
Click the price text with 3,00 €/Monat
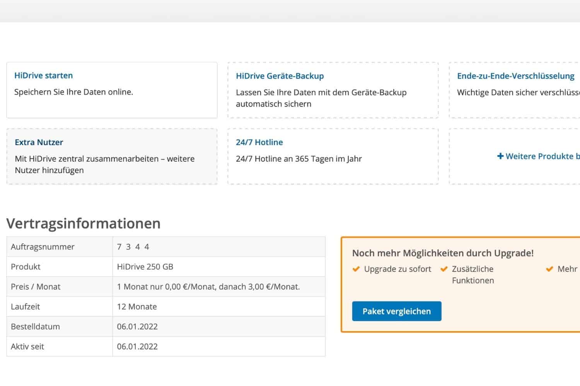pyautogui.click(x=208, y=287)
